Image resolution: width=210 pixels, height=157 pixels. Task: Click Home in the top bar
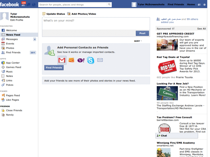191,4
